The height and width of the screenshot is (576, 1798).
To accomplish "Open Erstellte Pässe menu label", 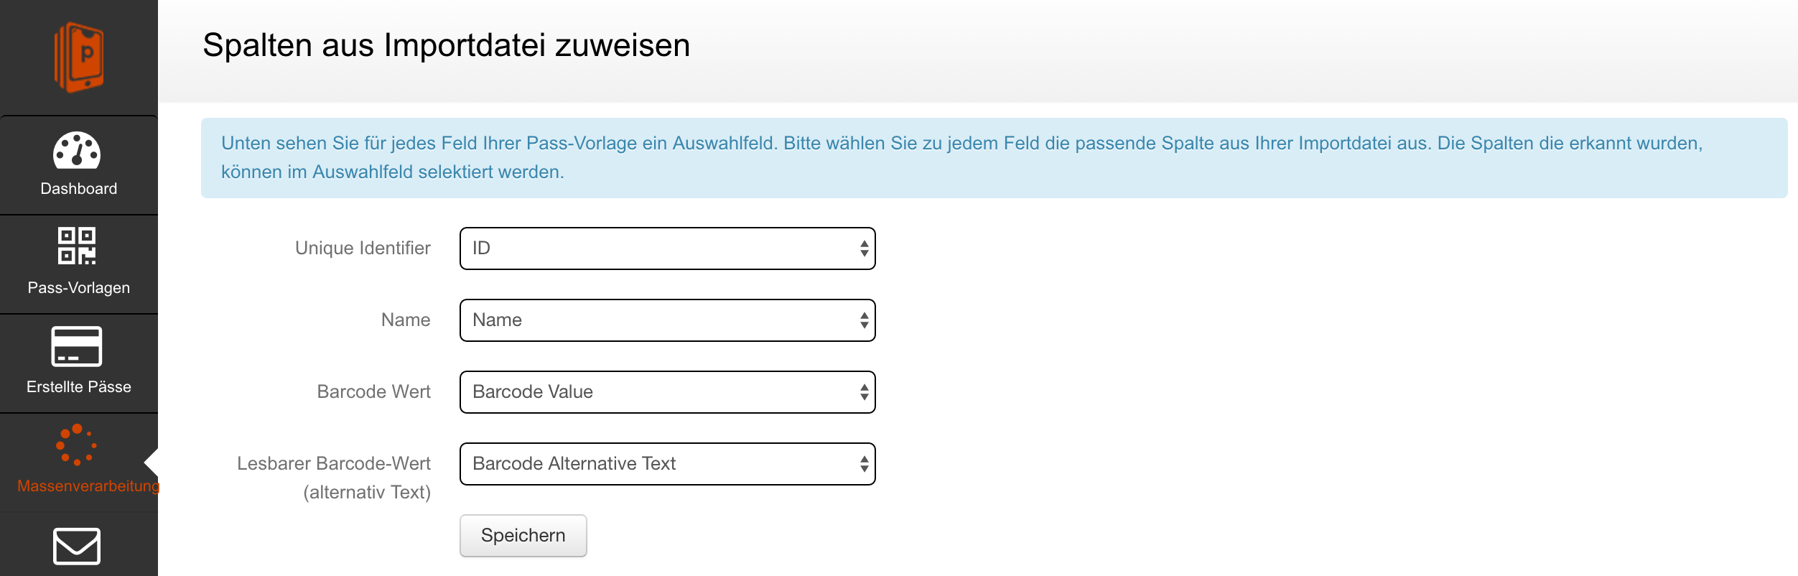I will click(x=79, y=387).
